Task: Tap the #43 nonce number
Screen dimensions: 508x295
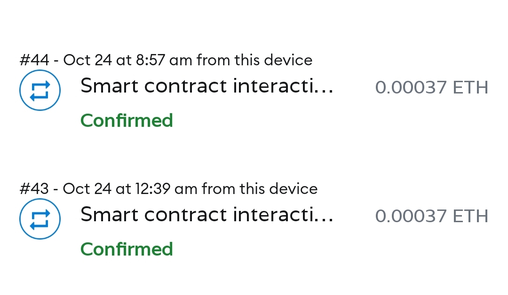Action: pos(34,189)
